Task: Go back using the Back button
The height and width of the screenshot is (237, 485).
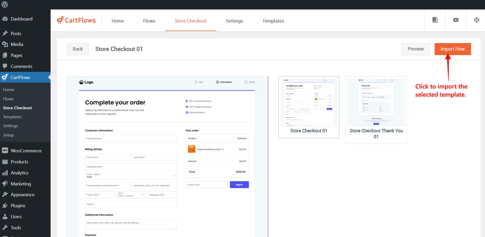Action: (x=78, y=49)
